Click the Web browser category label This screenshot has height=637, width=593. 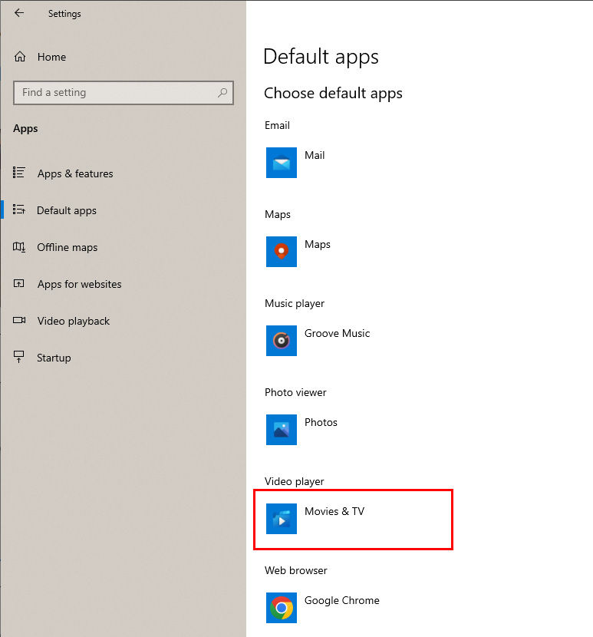click(x=295, y=570)
